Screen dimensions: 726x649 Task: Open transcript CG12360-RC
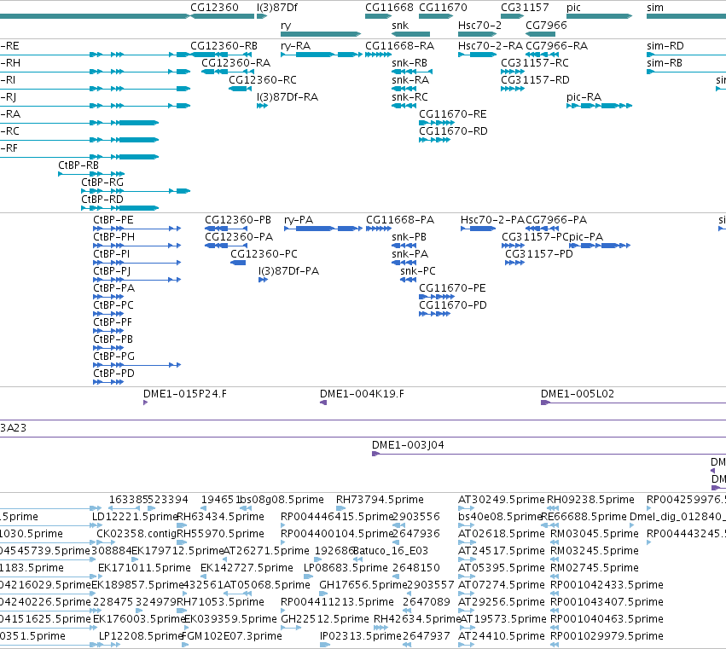click(263, 79)
